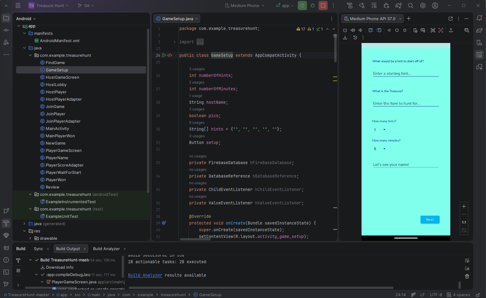The height and width of the screenshot is (298, 486).
Task: Rerun the app with the green button
Action: click(302, 5)
